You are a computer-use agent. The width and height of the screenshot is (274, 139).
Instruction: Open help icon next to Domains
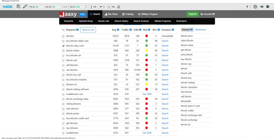[x=173, y=30]
